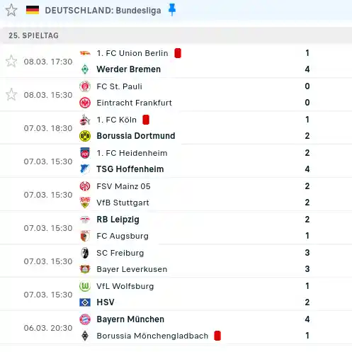Open the SC Freiburg vs Leverkusen match row

[x=176, y=261]
